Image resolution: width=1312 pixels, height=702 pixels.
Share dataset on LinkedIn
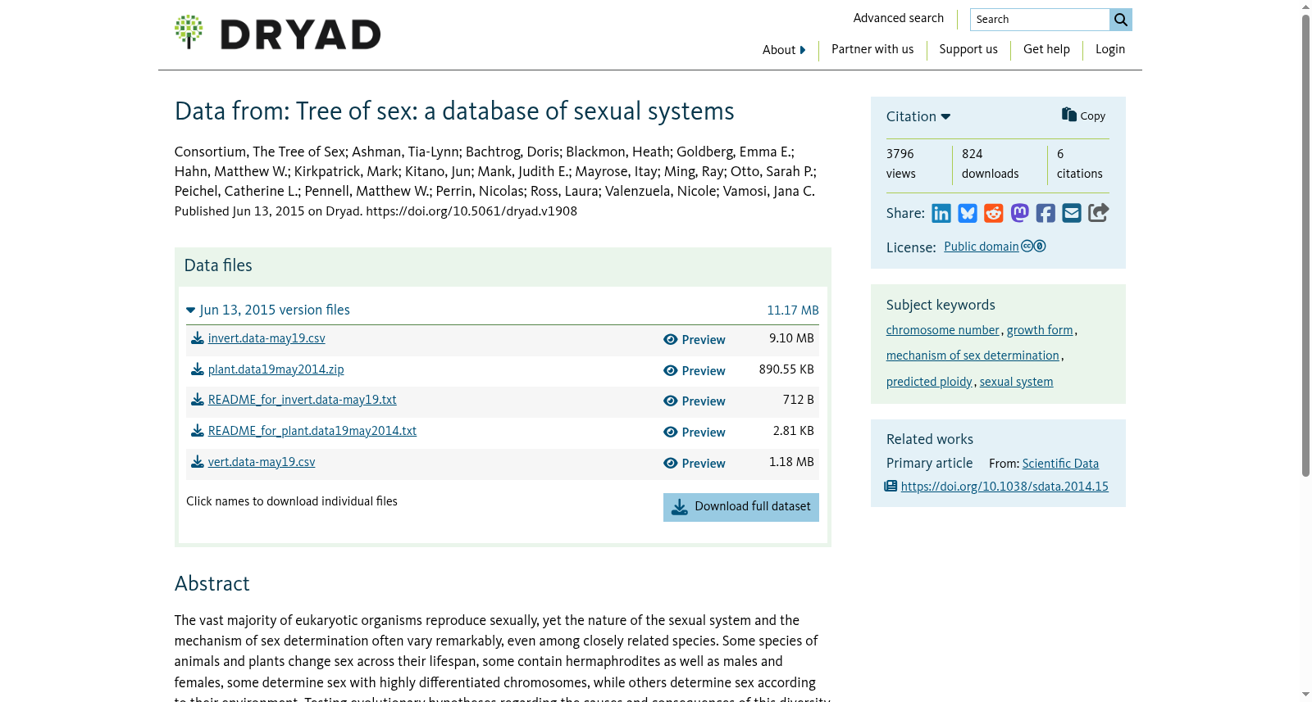941,214
